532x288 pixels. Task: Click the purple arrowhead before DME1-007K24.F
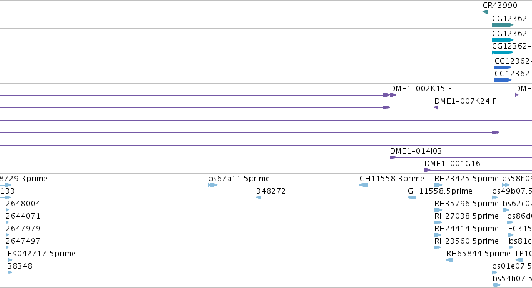(436, 107)
